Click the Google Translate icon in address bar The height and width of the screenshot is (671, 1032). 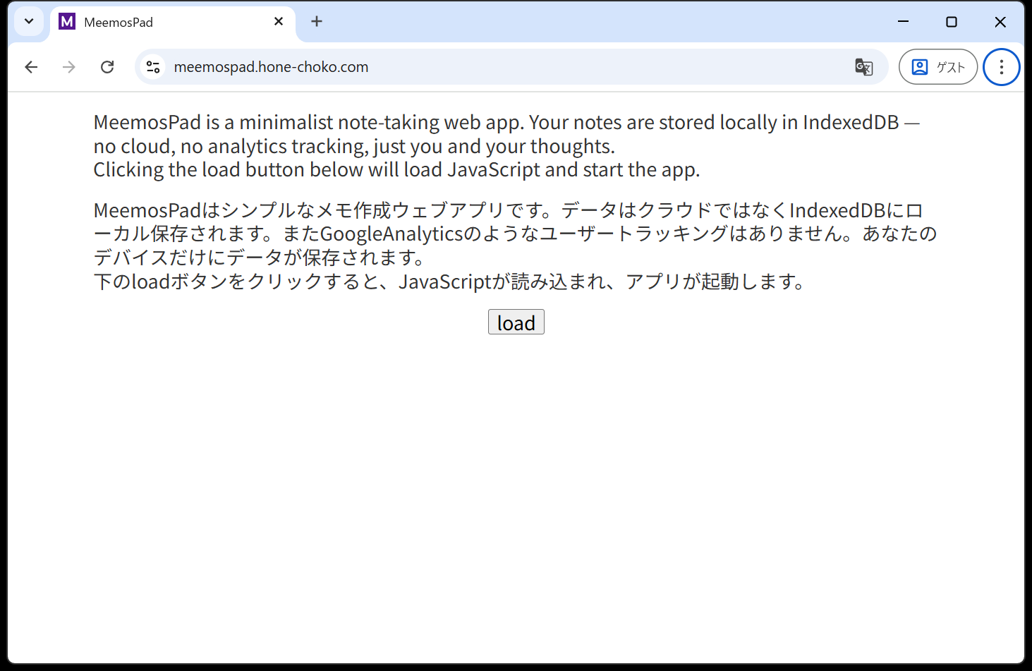coord(863,67)
